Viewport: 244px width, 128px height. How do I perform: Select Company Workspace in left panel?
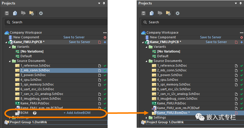click(26, 32)
